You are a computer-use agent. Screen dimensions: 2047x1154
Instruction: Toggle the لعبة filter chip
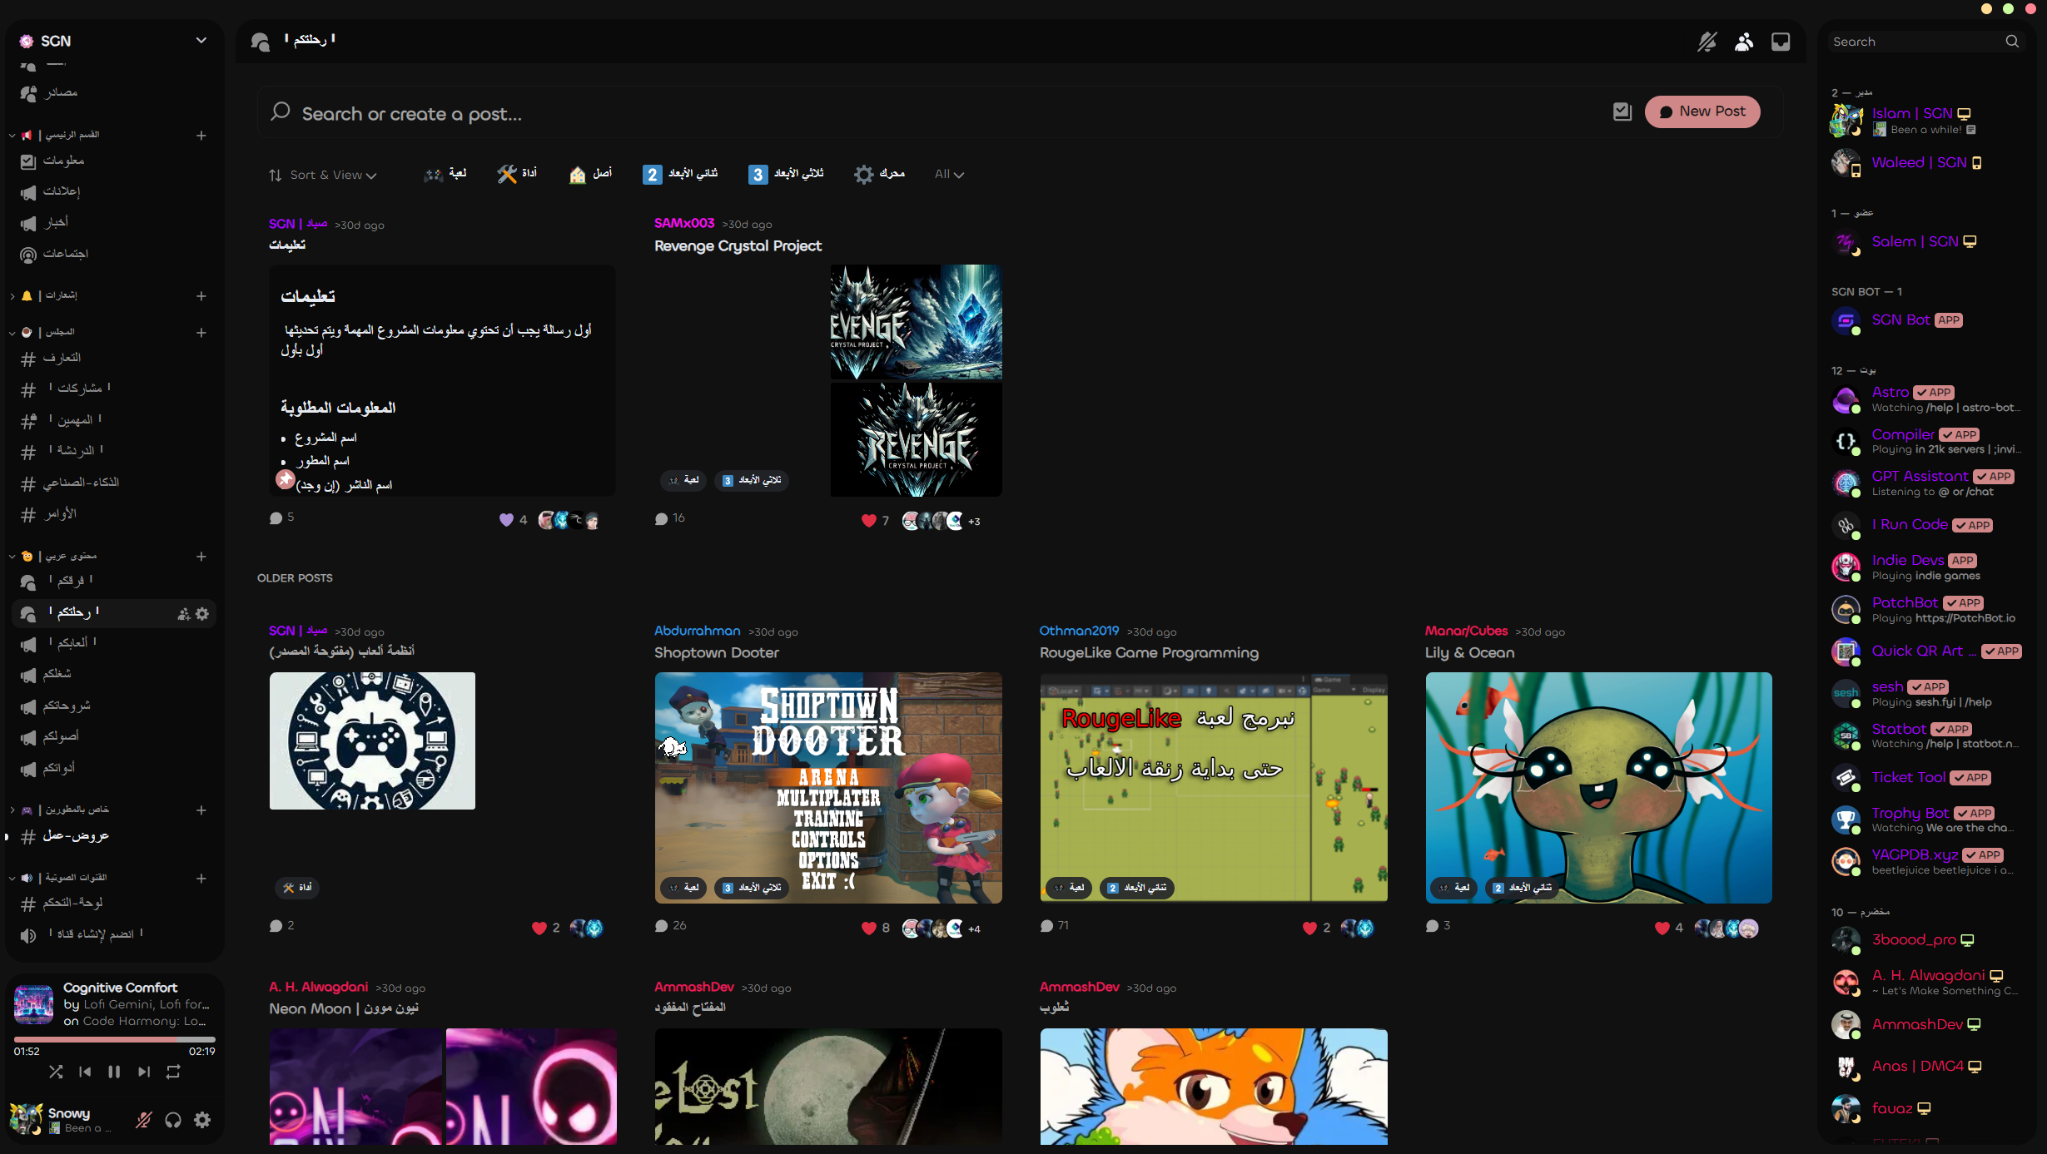coord(445,174)
